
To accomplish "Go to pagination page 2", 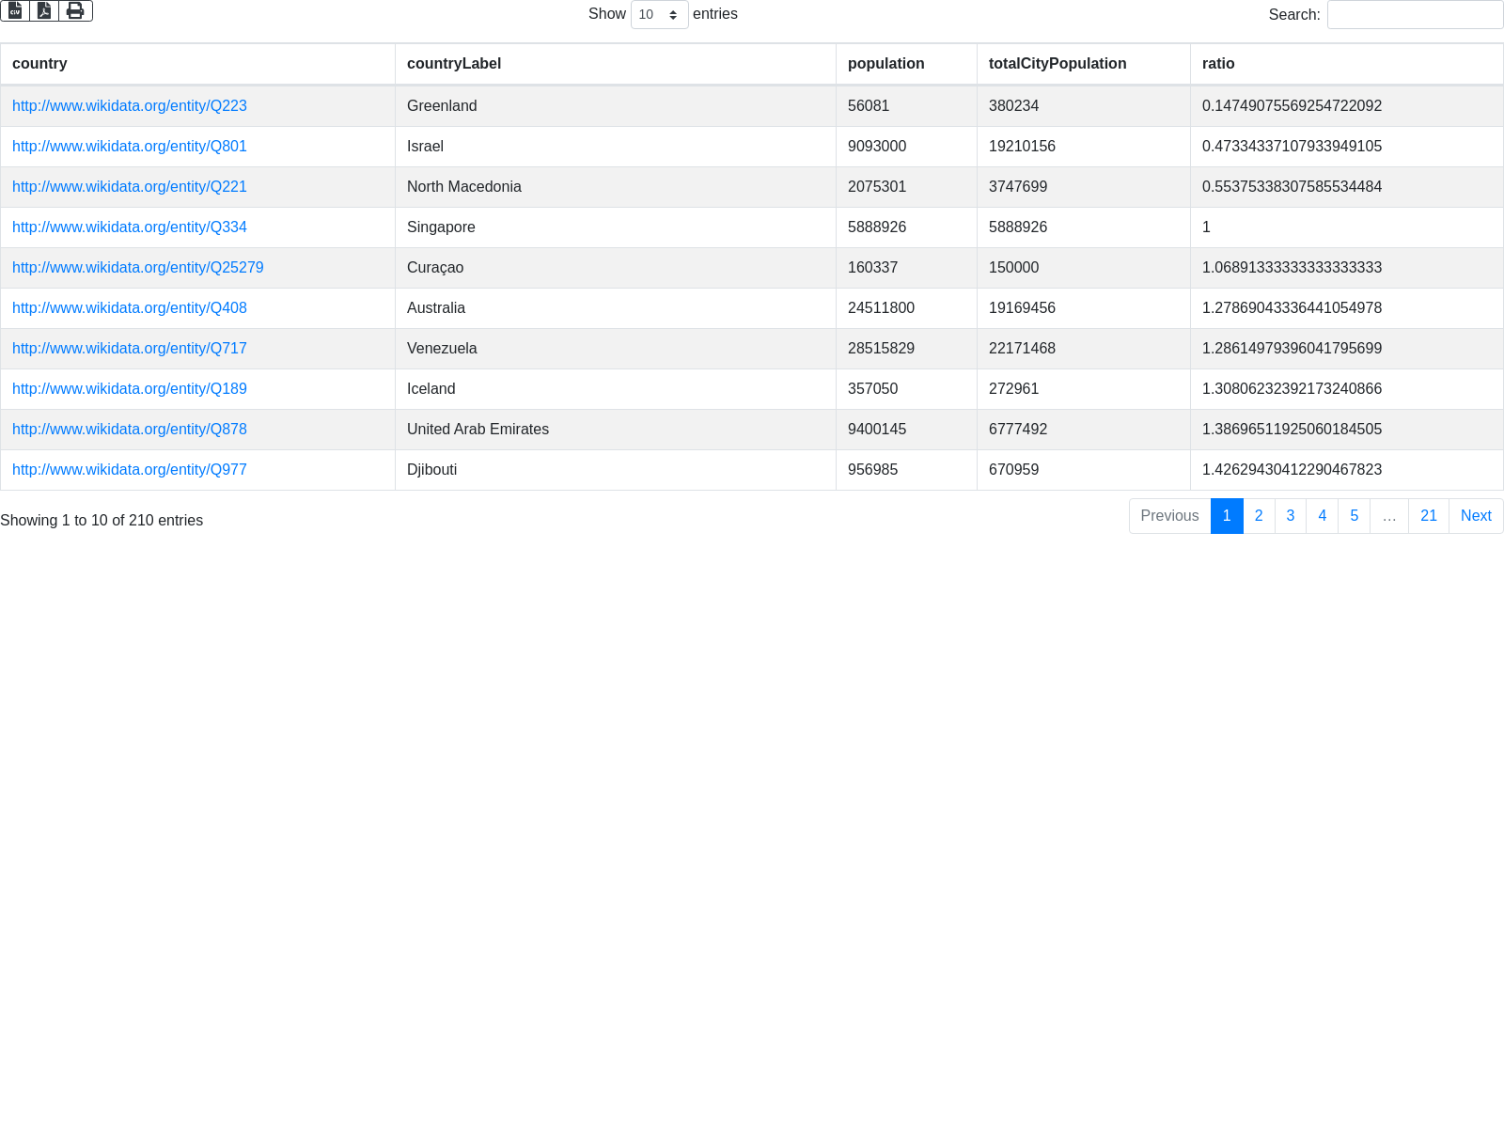I will click(1259, 516).
